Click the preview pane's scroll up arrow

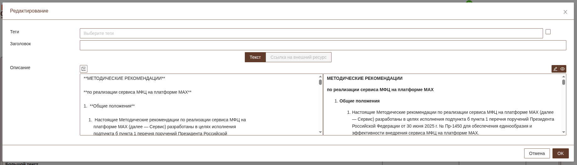pyautogui.click(x=563, y=77)
